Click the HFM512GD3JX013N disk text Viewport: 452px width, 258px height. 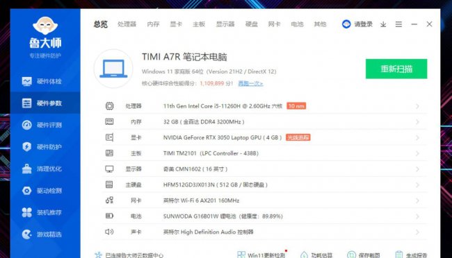point(216,184)
